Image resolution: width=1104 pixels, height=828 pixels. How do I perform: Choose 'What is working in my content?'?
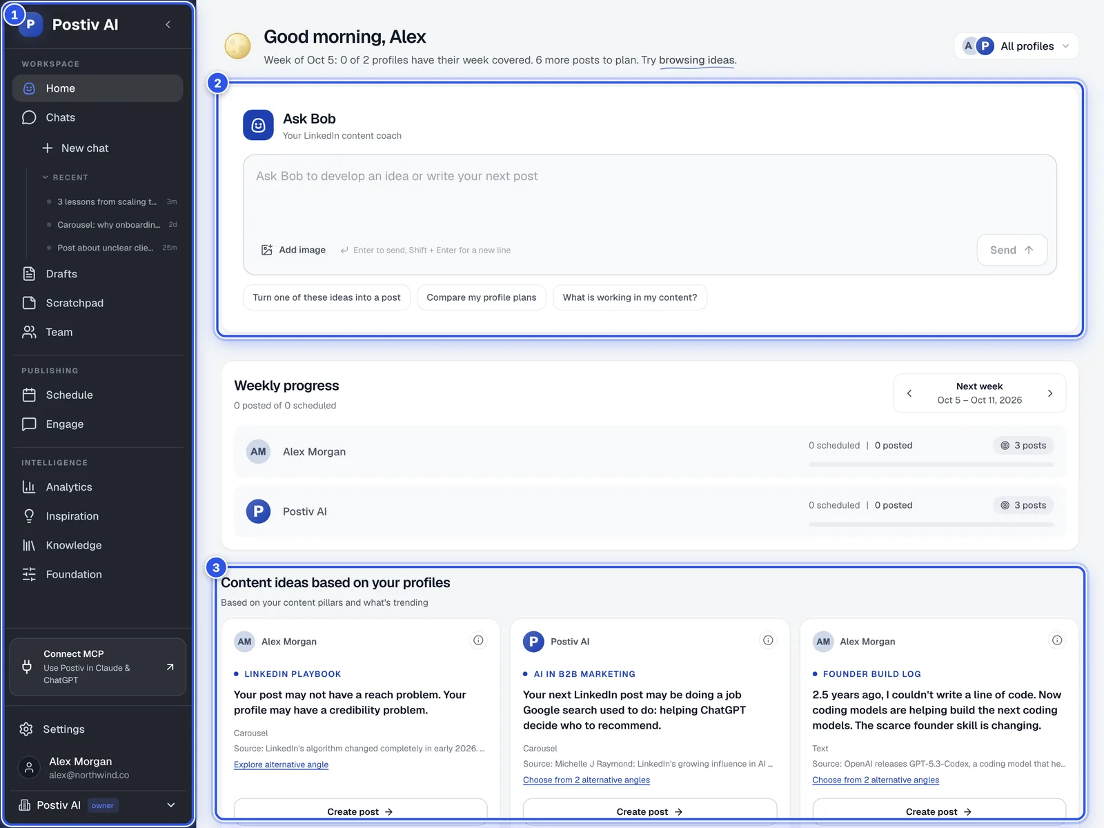pyautogui.click(x=630, y=297)
